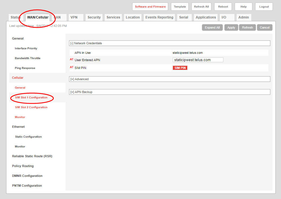Open Bandwidth Throttle settings
The width and height of the screenshot is (281, 199).
pyautogui.click(x=28, y=58)
